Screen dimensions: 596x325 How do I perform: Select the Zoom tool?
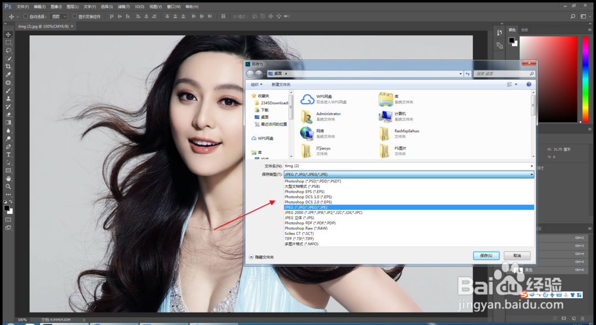coord(8,187)
